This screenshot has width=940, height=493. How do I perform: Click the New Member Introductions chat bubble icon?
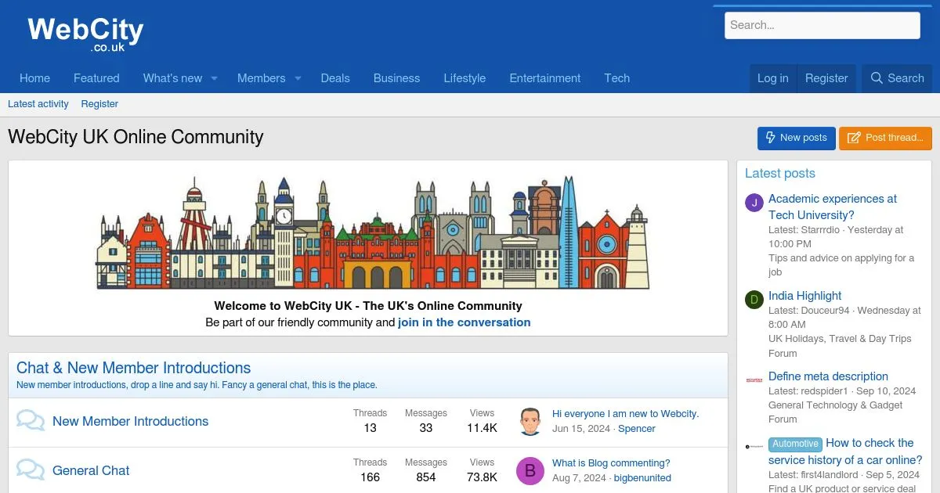pyautogui.click(x=31, y=421)
